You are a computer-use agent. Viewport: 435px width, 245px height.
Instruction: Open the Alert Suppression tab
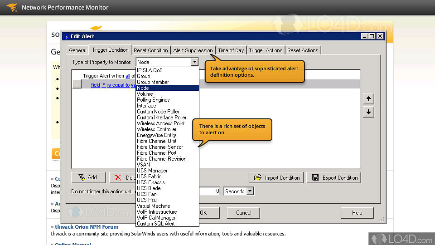(193, 50)
